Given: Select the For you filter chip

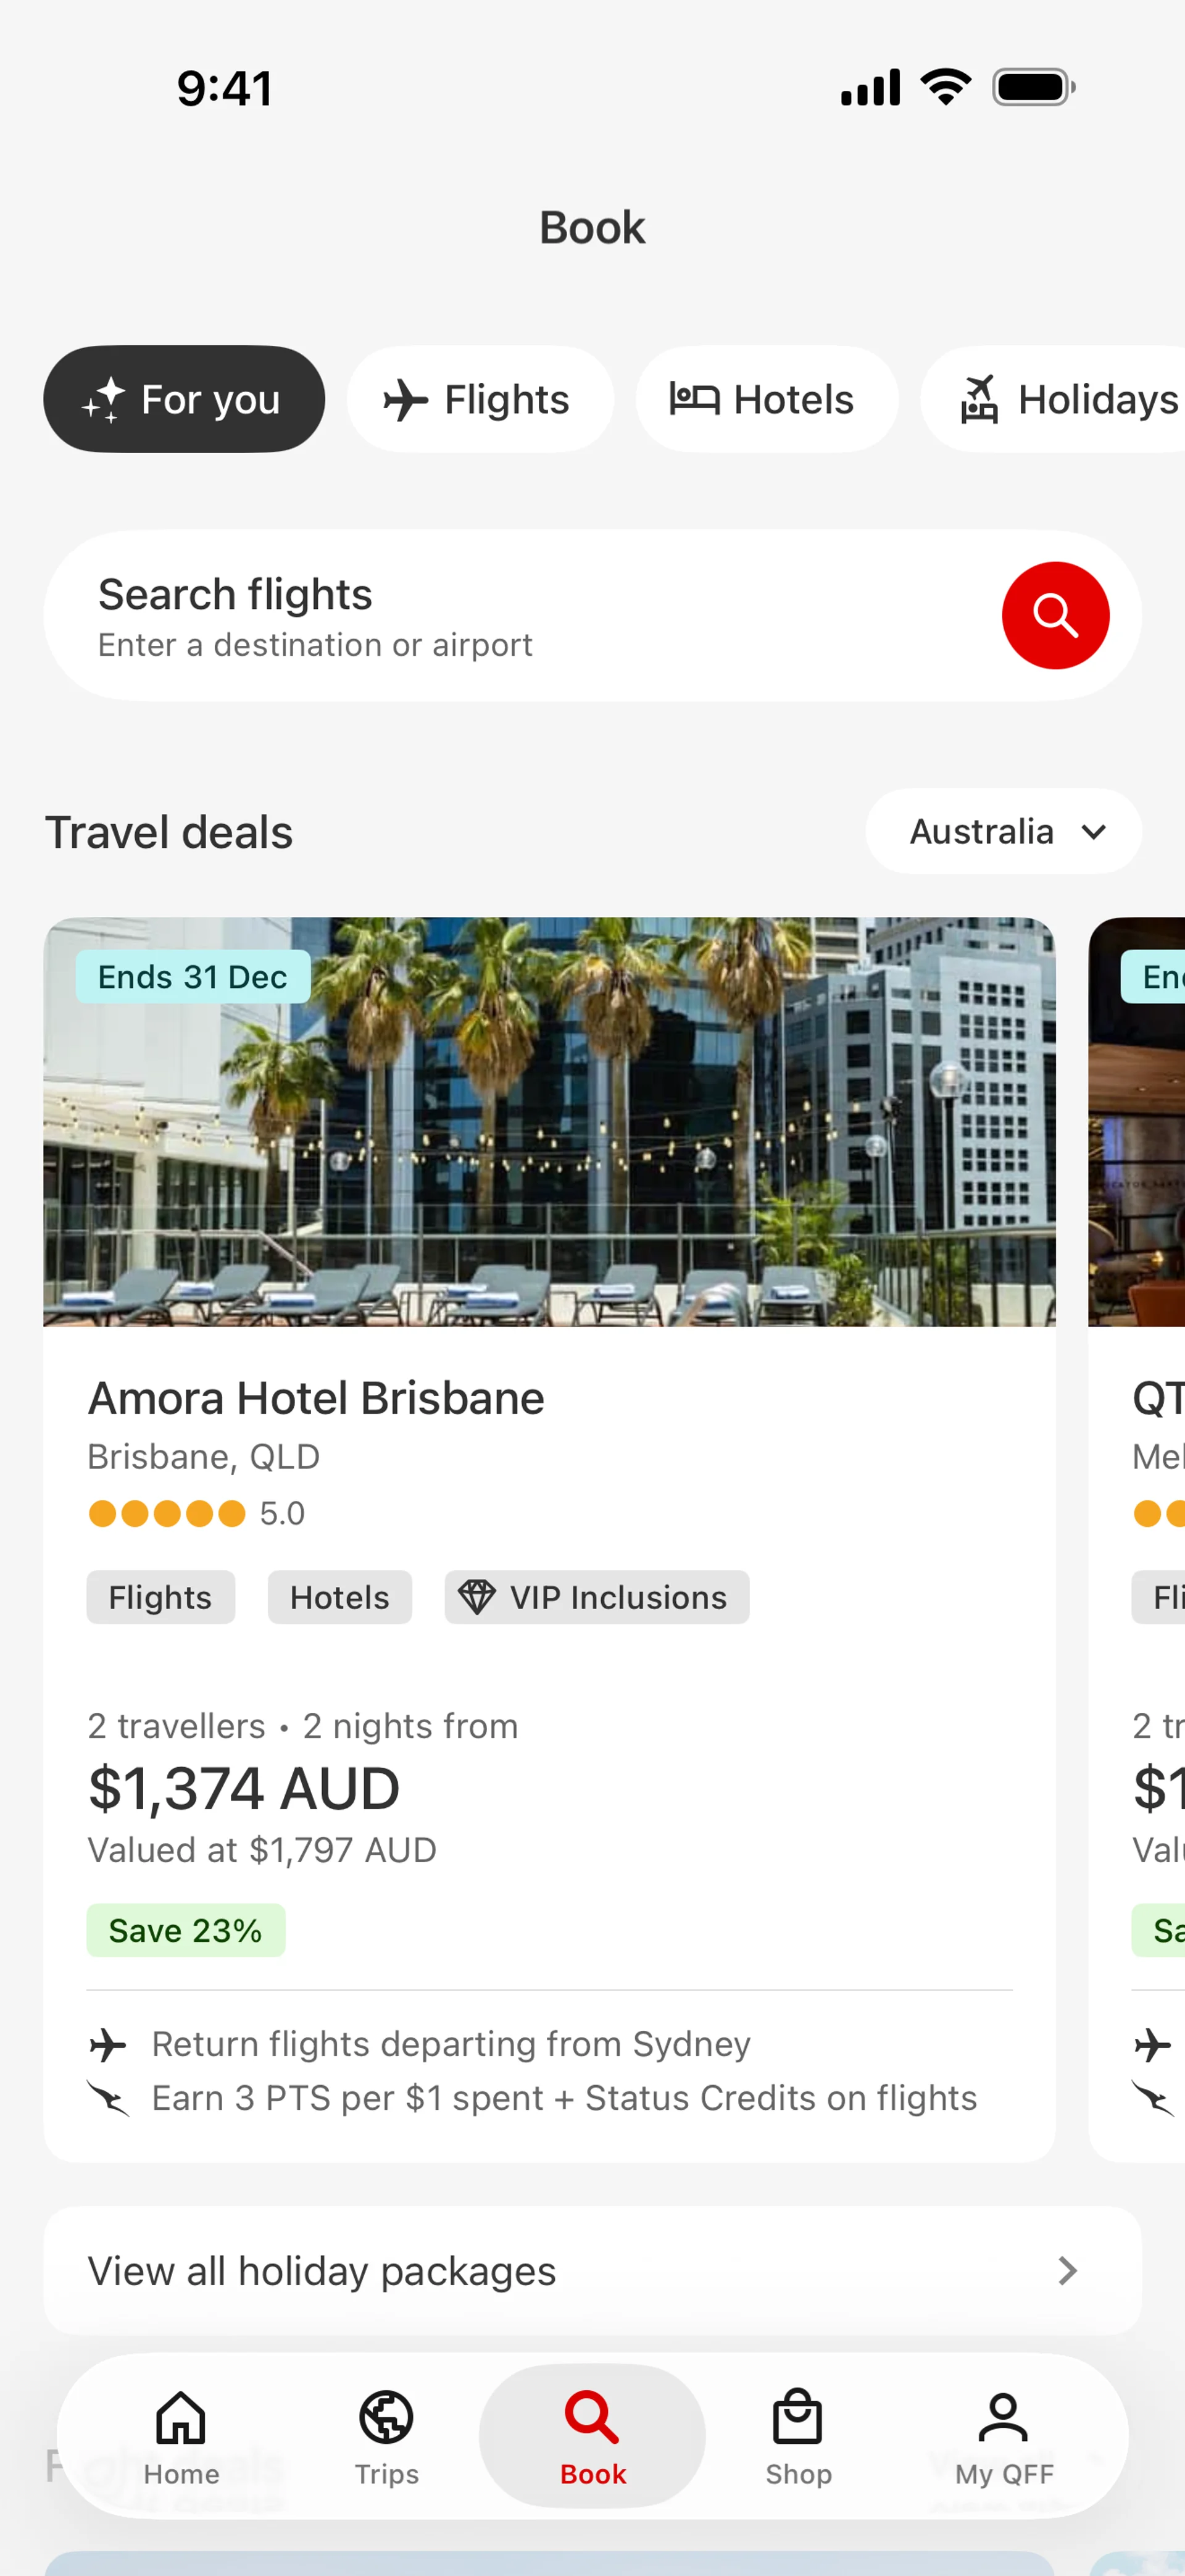Looking at the screenshot, I should pyautogui.click(x=184, y=399).
